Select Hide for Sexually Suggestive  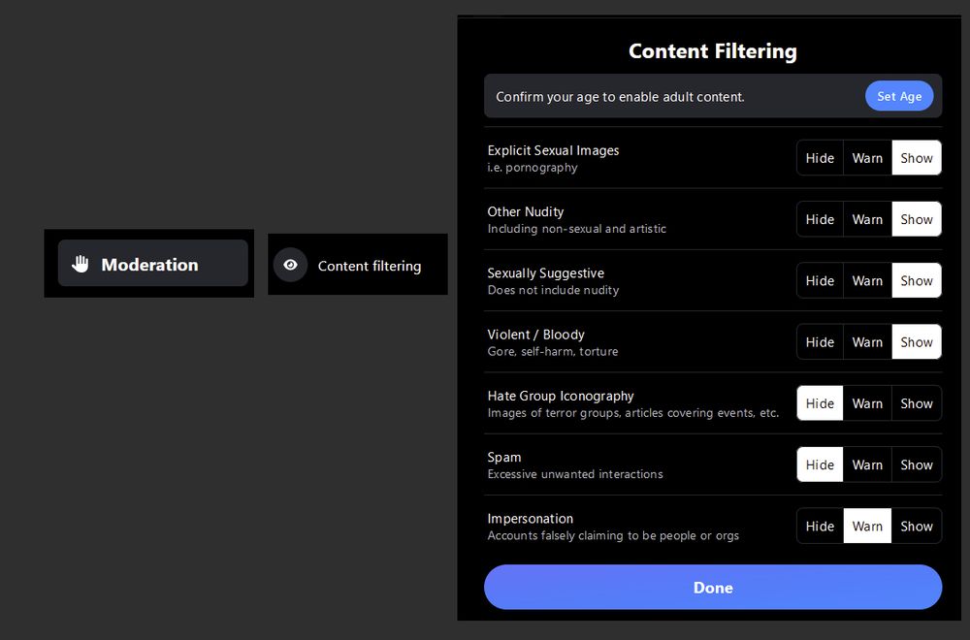coord(820,280)
